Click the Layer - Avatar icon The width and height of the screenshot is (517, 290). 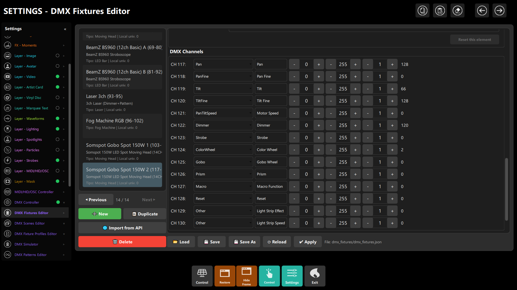tap(8, 66)
